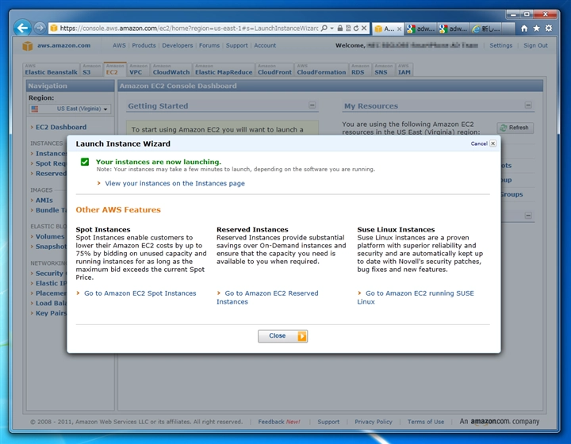Screen dimensions: 571x444
Task: Go to Amazon EC2 Reserved Instances link
Action: coord(267,297)
